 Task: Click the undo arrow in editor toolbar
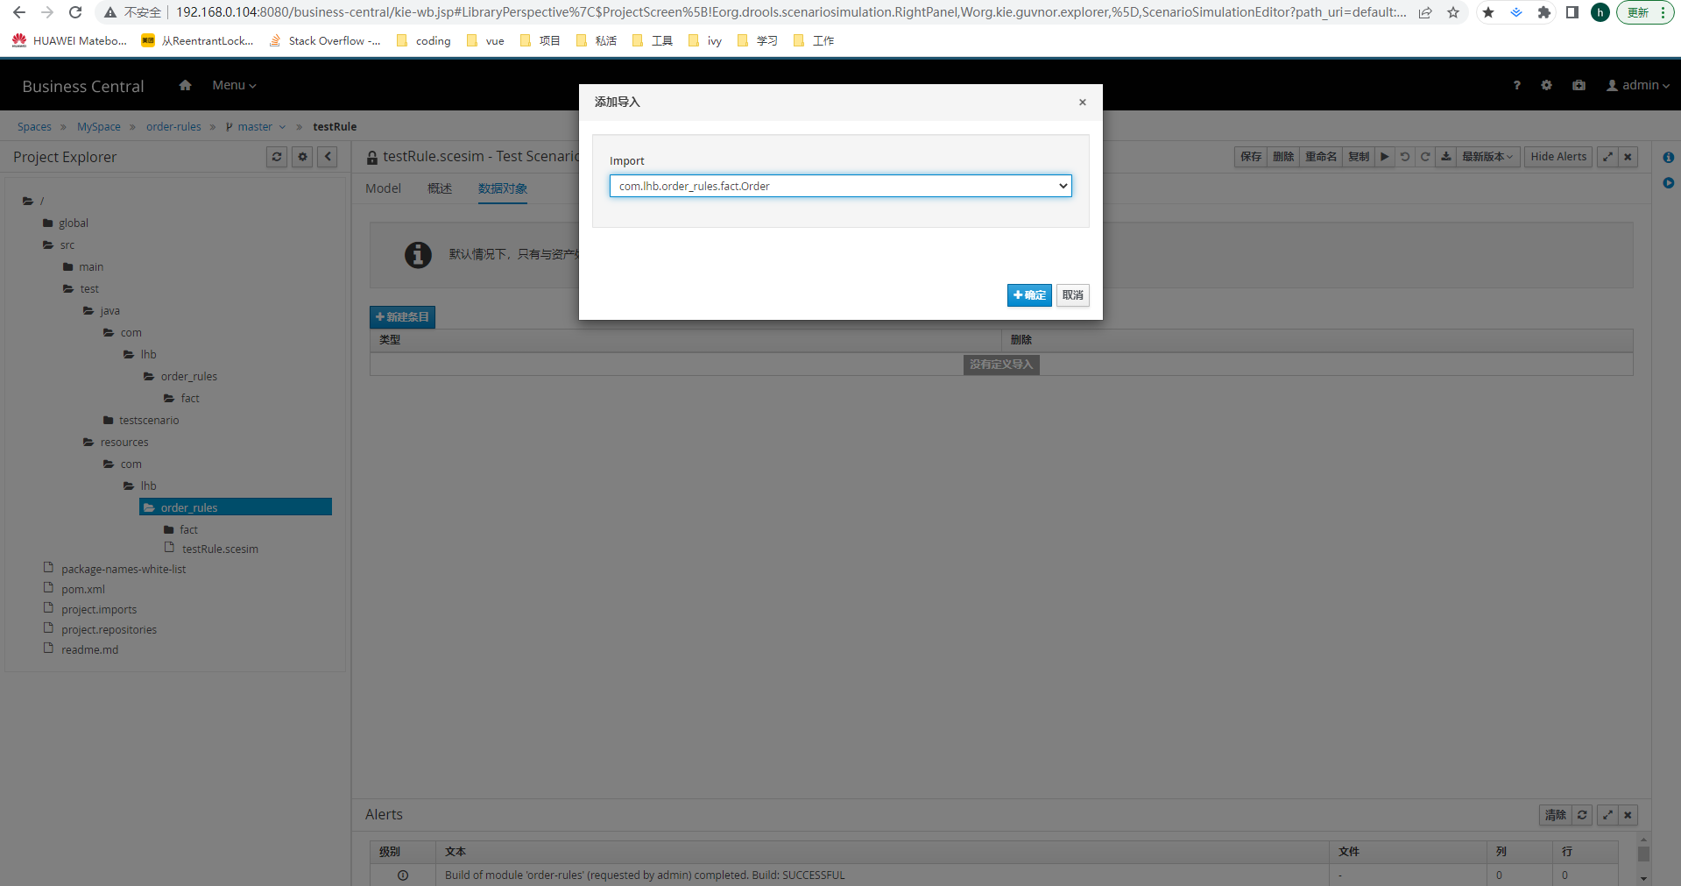tap(1405, 157)
